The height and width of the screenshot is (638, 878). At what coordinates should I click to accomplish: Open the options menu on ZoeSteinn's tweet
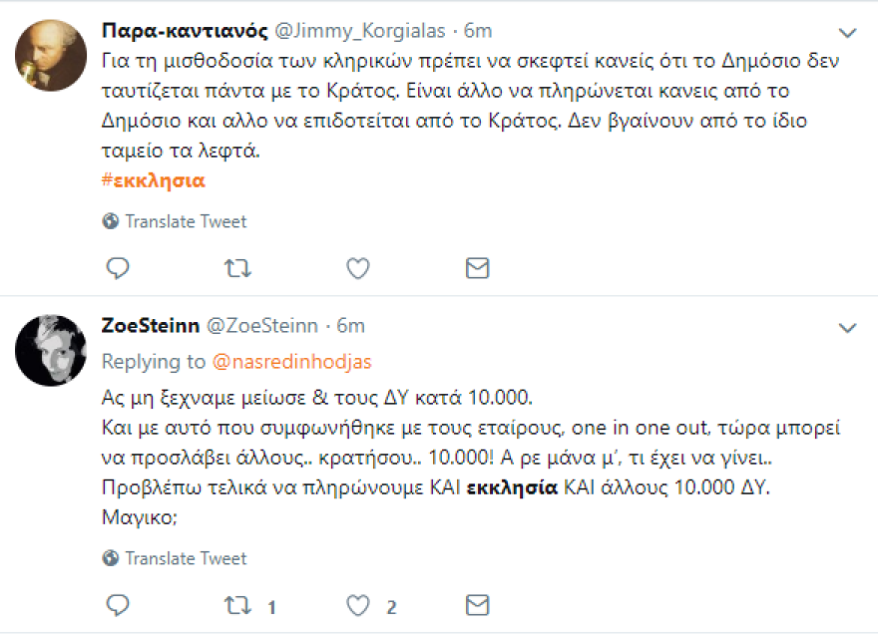849,326
